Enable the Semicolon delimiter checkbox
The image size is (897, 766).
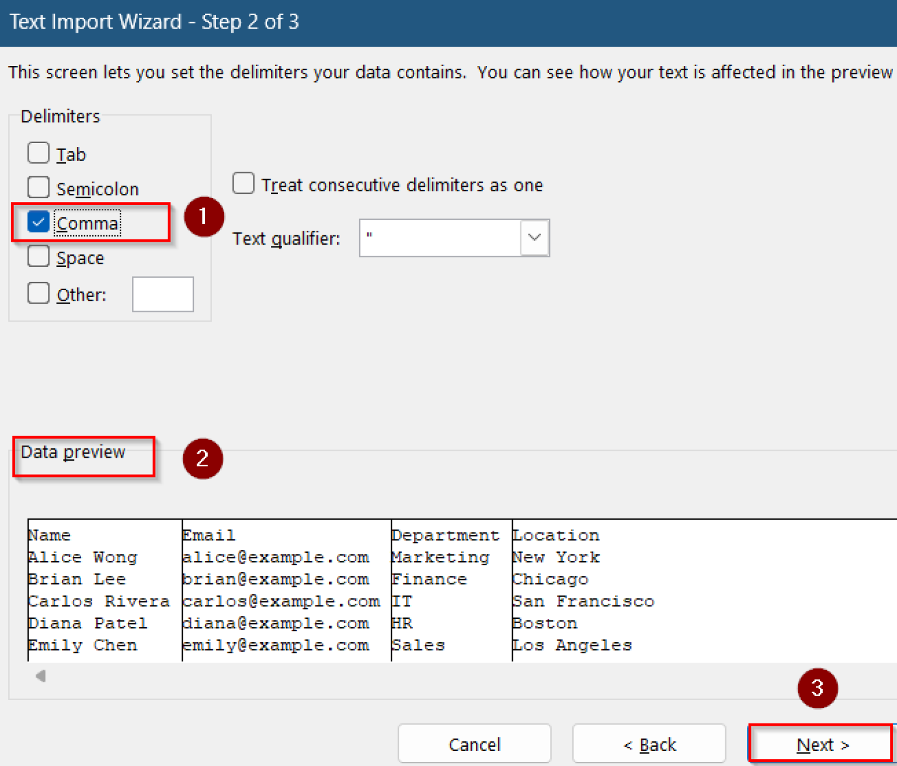click(x=38, y=187)
